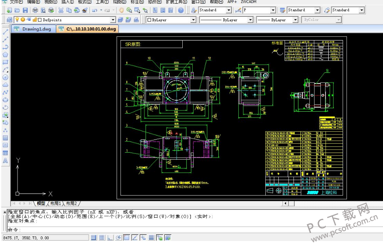The height and width of the screenshot is (243, 383).
Task: Select the Line draw tool
Action: [x=5, y=32]
